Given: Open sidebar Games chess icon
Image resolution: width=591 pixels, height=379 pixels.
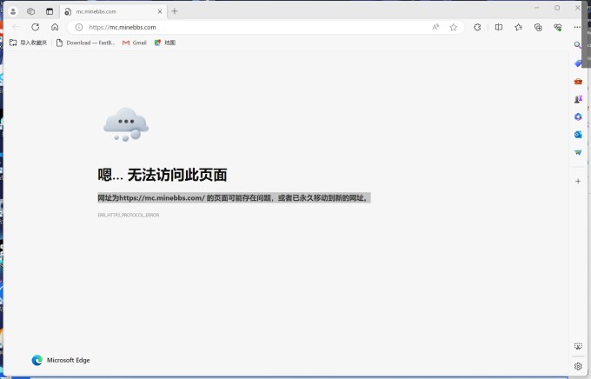Looking at the screenshot, I should (578, 99).
